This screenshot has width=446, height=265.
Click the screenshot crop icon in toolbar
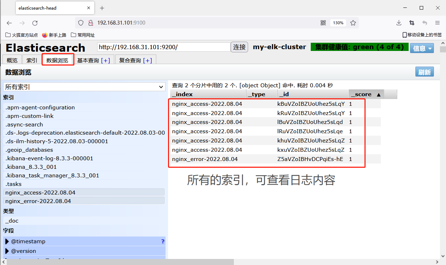point(412,23)
